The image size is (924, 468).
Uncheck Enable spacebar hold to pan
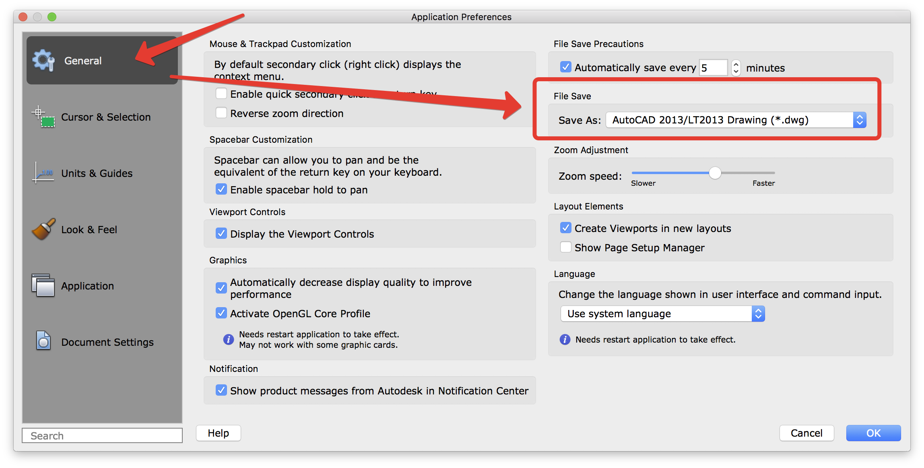tap(221, 189)
